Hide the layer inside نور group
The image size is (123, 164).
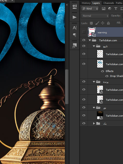[x=84, y=115]
